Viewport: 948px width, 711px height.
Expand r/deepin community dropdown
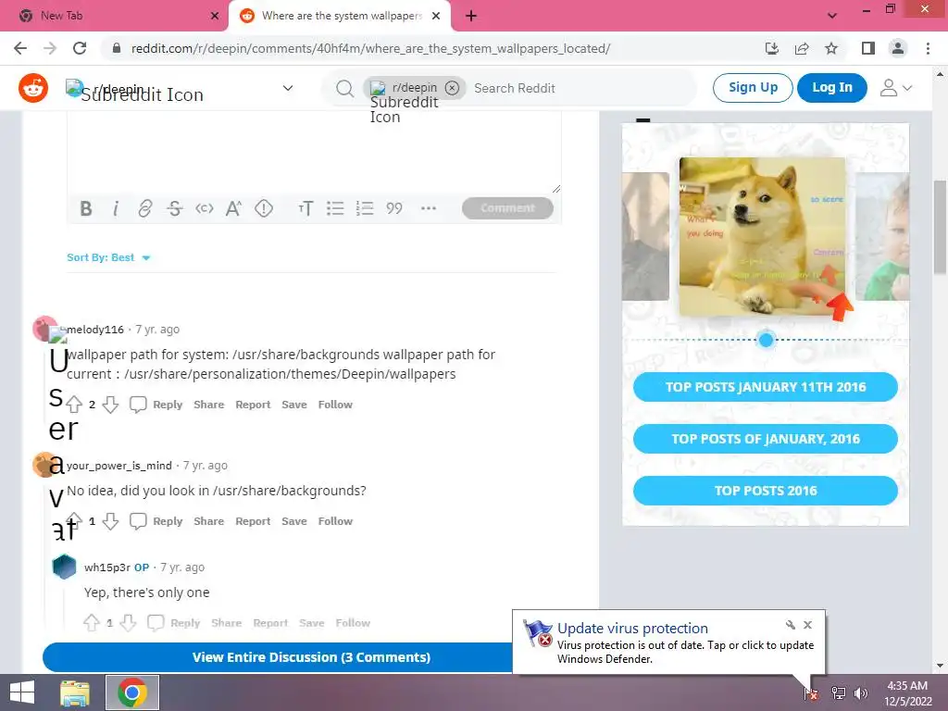click(288, 88)
